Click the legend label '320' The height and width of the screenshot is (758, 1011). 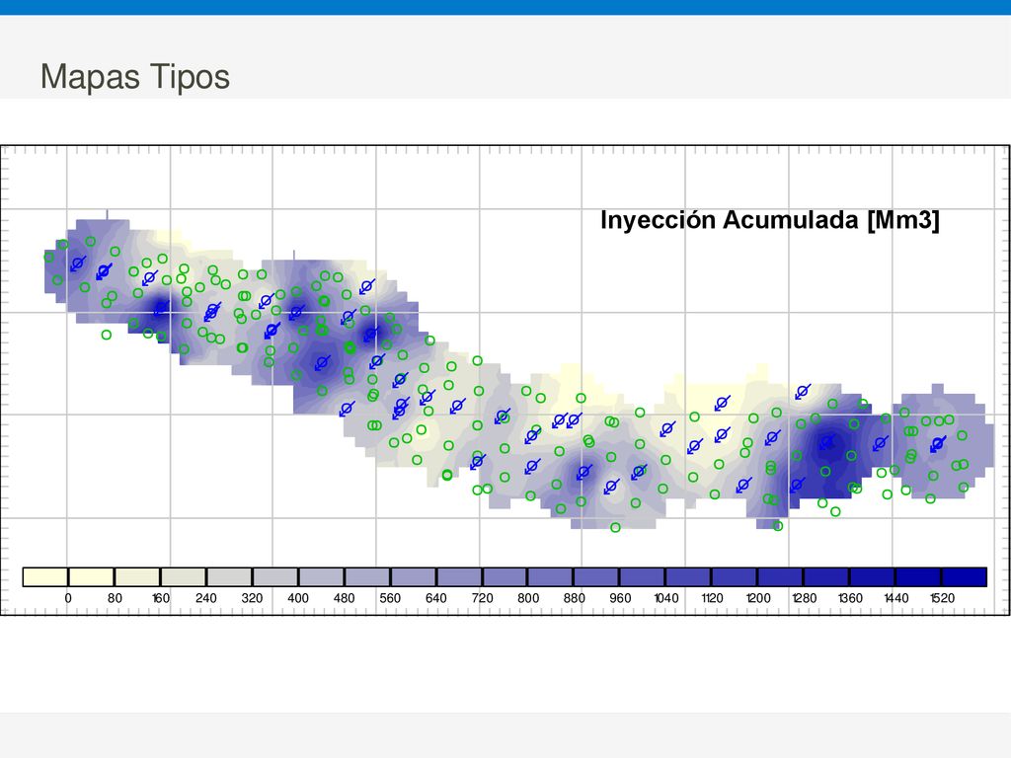252,598
